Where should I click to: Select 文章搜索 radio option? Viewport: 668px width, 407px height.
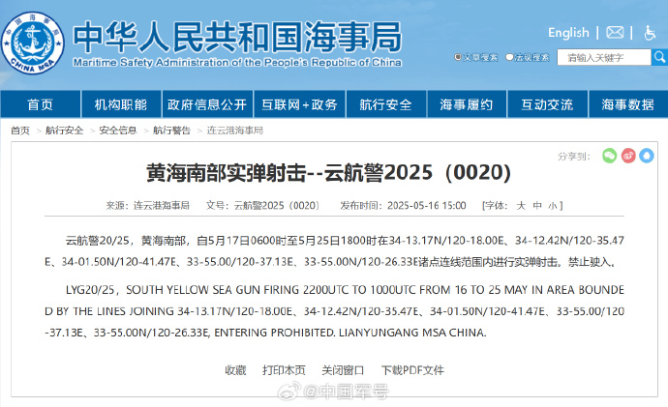click(458, 57)
